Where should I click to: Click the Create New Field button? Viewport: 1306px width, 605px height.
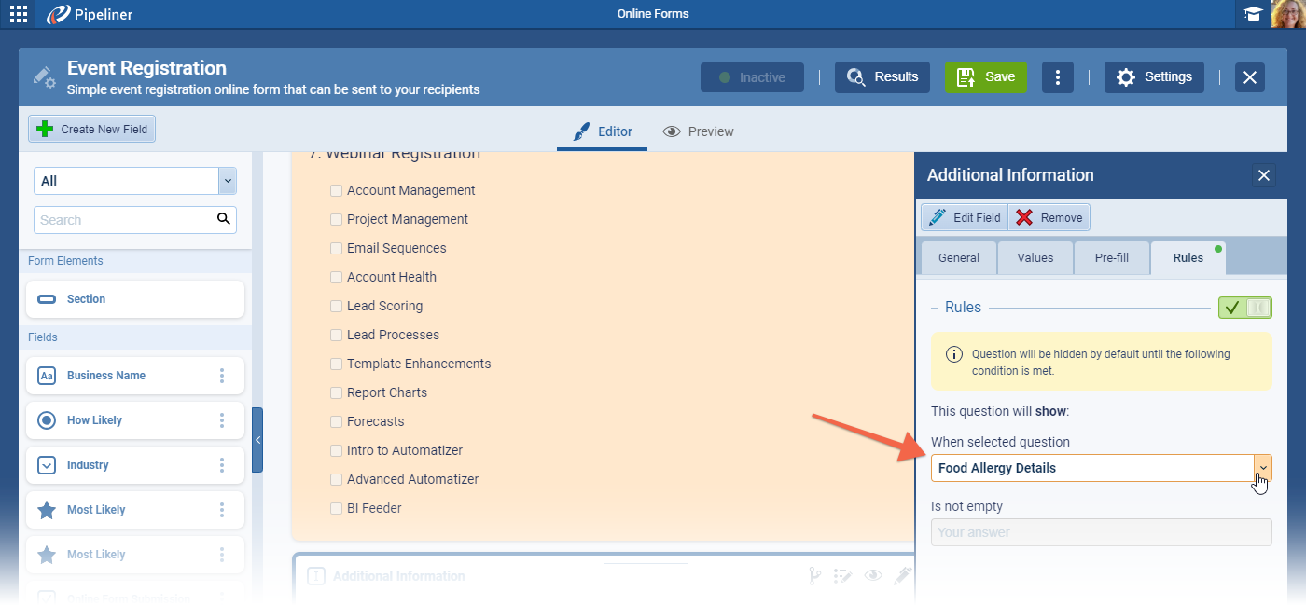point(92,130)
